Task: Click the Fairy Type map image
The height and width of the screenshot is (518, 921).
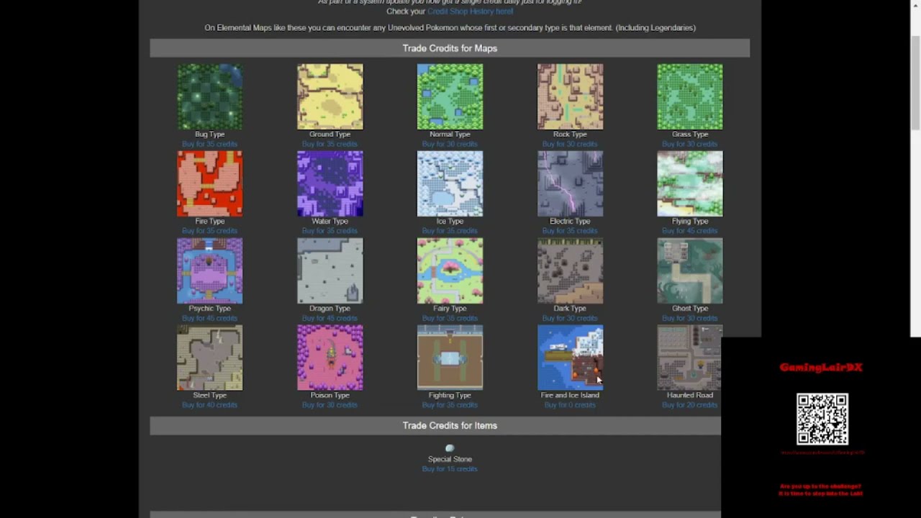Action: point(450,271)
